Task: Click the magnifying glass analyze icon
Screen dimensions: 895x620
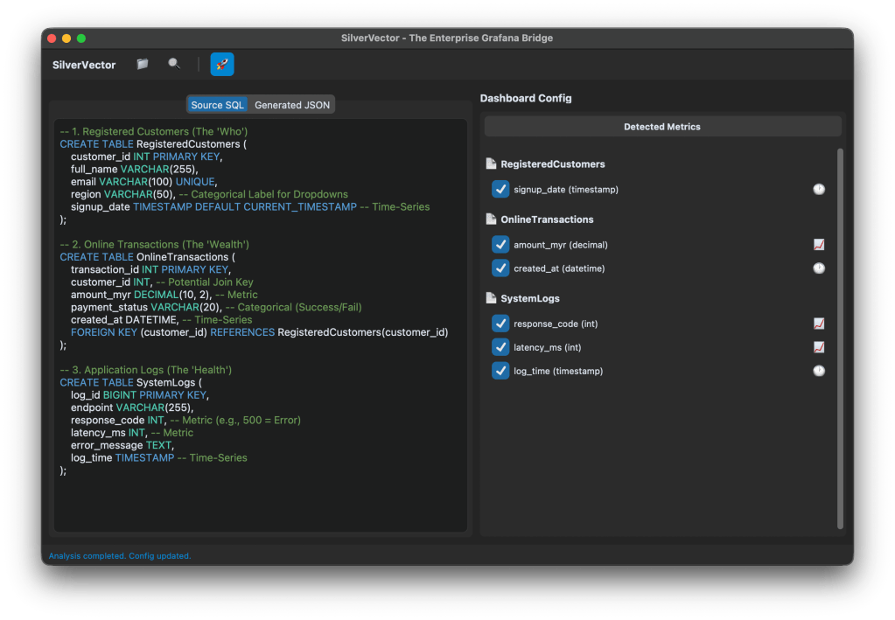Action: tap(174, 65)
